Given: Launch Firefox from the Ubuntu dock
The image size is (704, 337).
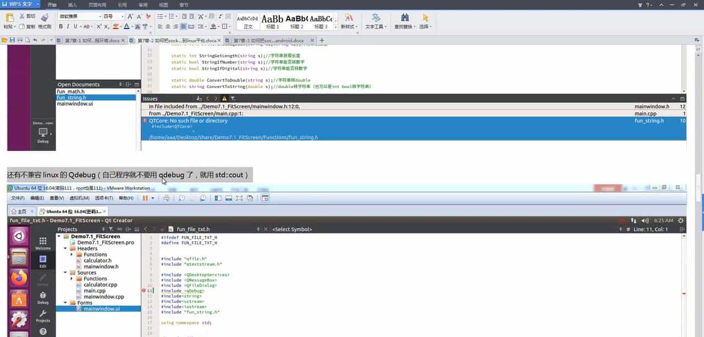Looking at the screenshot, I should [18, 279].
